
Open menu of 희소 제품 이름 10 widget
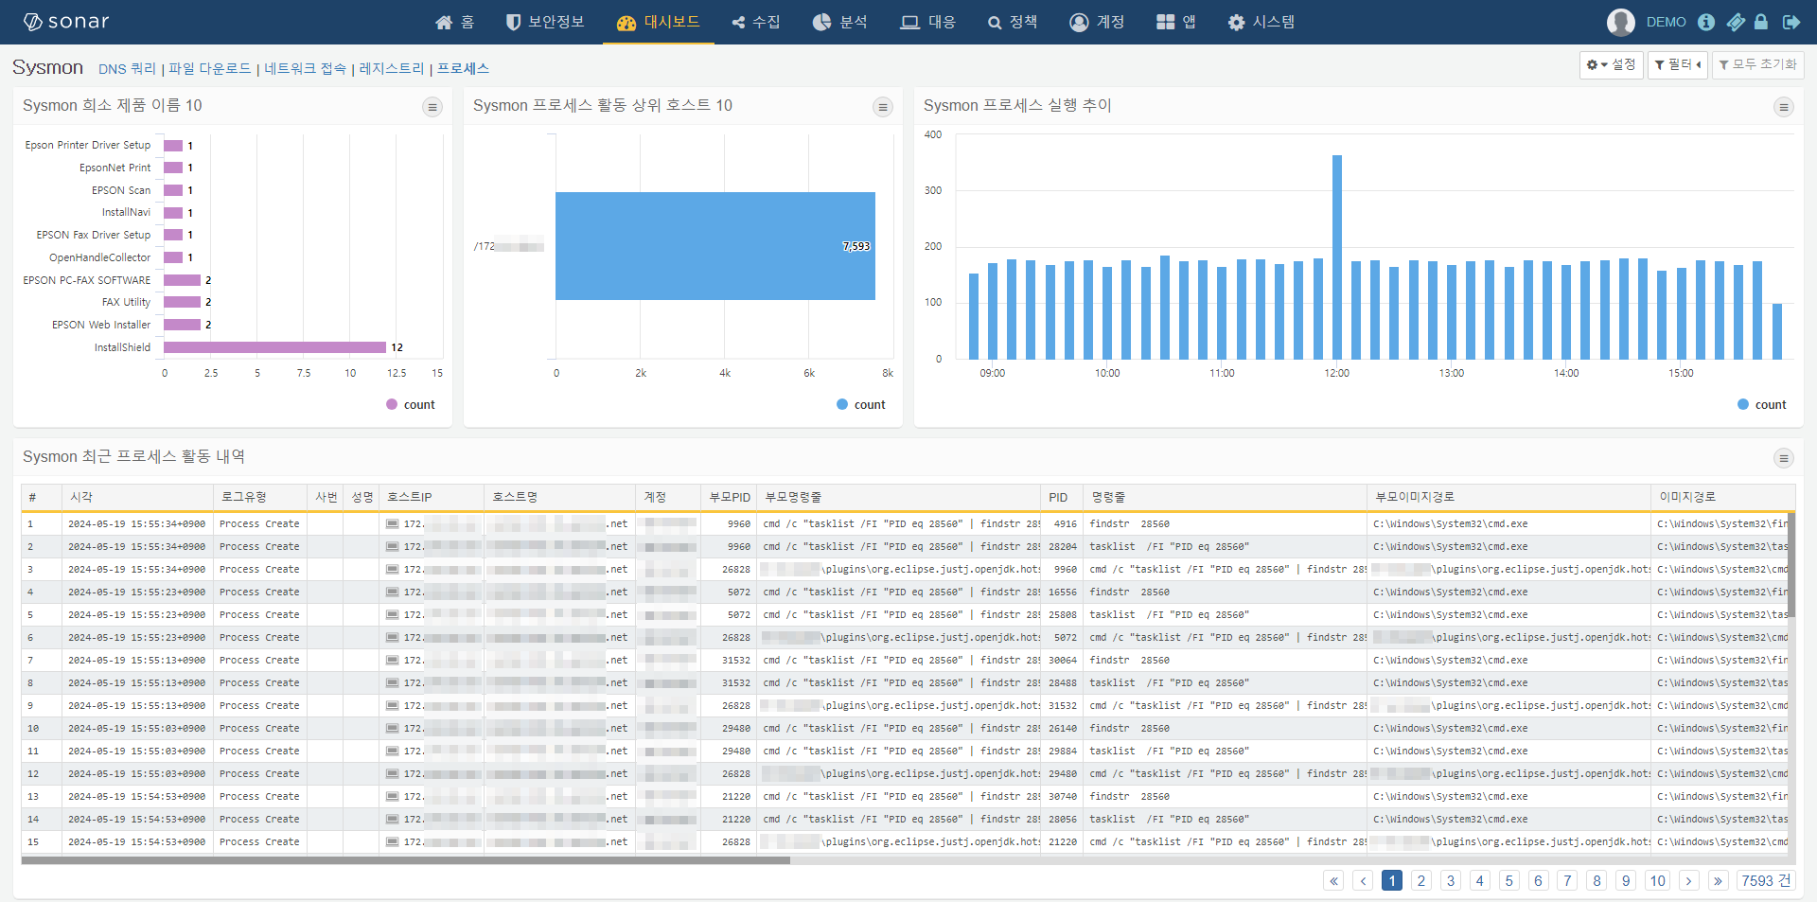pyautogui.click(x=432, y=107)
